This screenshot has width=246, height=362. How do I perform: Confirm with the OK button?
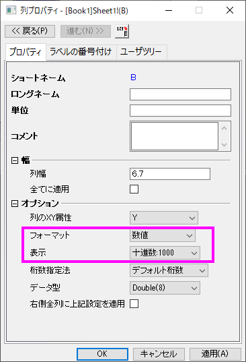[x=102, y=354]
